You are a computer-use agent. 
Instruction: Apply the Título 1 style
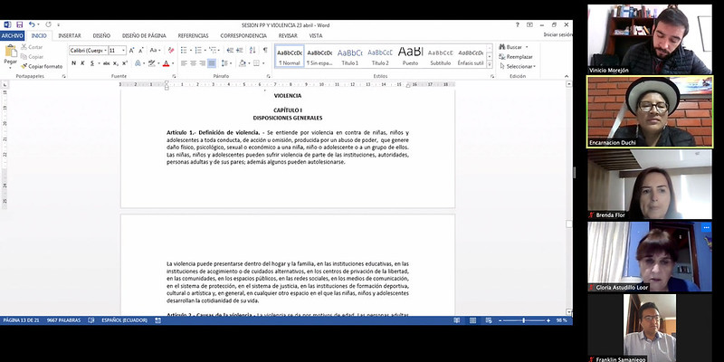350,56
